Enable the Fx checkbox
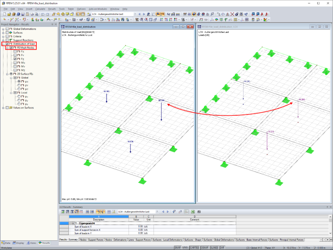This screenshot has width=333, height=250. pyautogui.click(x=15, y=51)
